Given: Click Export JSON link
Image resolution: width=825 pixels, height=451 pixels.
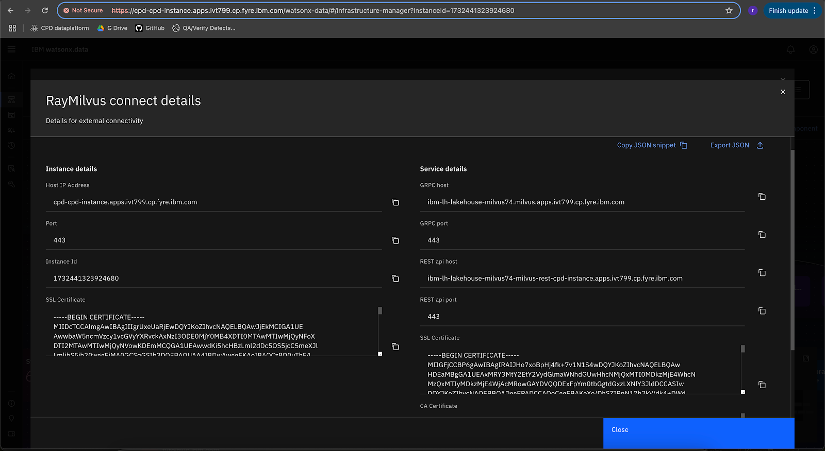Looking at the screenshot, I should pos(737,145).
